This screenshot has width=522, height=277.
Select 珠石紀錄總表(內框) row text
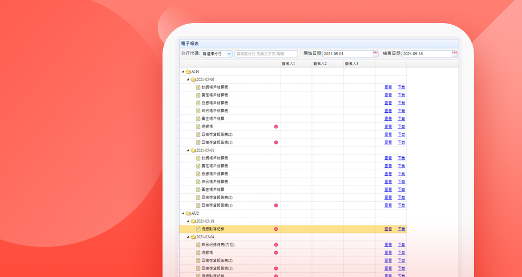point(218,245)
